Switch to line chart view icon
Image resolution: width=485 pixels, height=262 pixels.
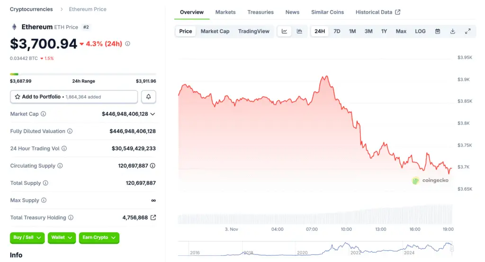[284, 31]
